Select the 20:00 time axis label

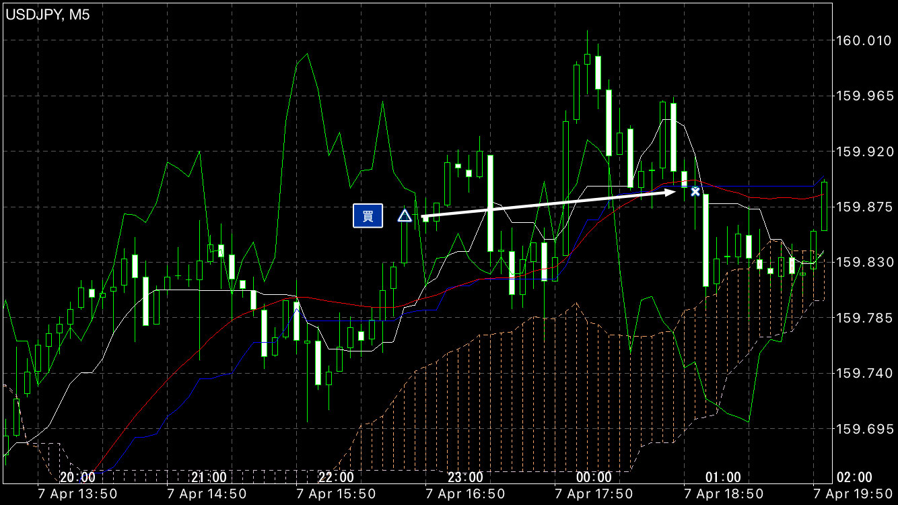[77, 477]
